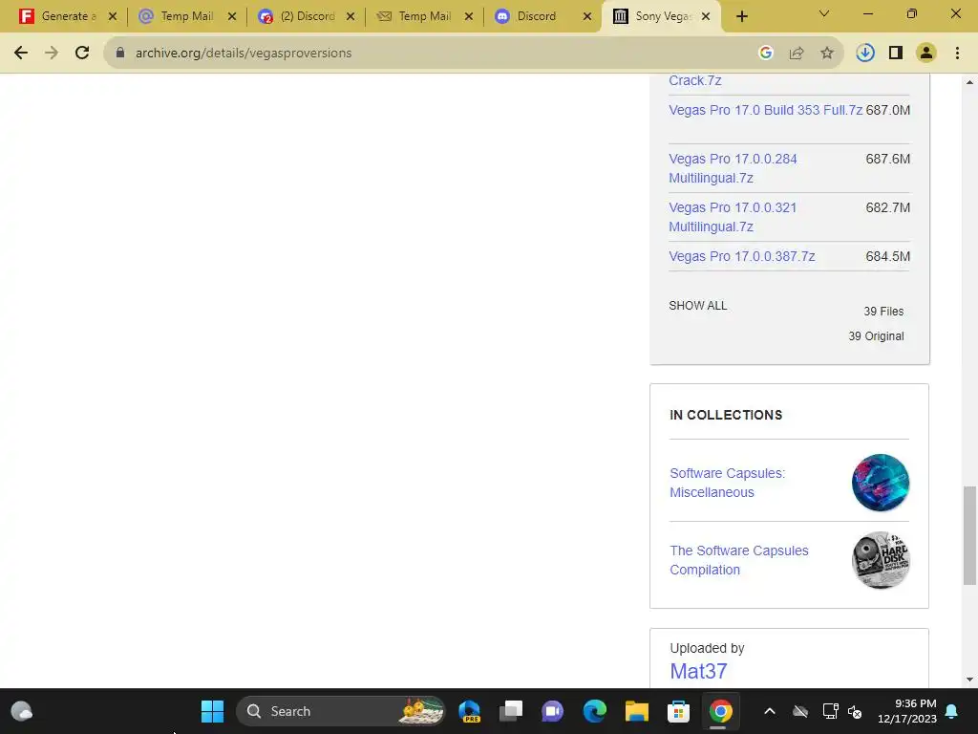Viewport: 978px width, 734px height.
Task: Go back to the previous page
Action: click(21, 54)
